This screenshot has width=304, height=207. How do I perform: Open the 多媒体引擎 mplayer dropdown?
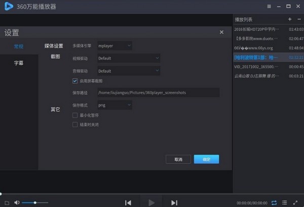pos(115,46)
